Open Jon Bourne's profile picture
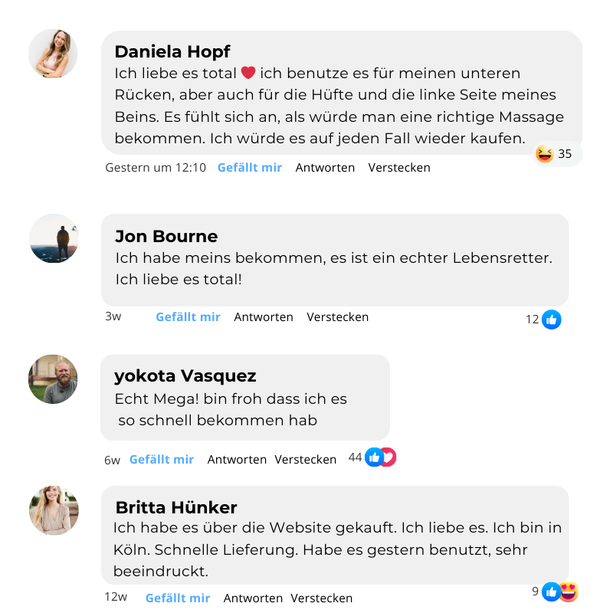Image resolution: width=613 pixels, height=613 pixels. click(x=54, y=238)
